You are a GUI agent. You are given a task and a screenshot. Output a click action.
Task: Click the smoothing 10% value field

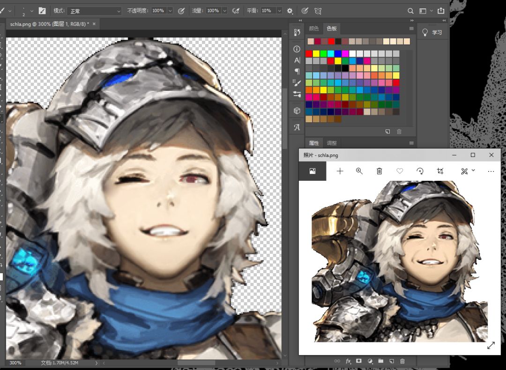[x=268, y=11]
